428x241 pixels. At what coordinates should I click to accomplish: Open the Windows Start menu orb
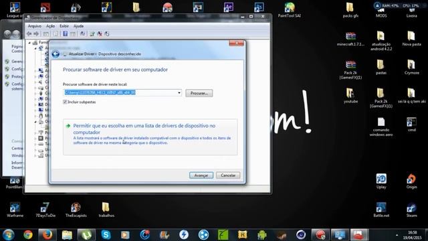(9, 235)
